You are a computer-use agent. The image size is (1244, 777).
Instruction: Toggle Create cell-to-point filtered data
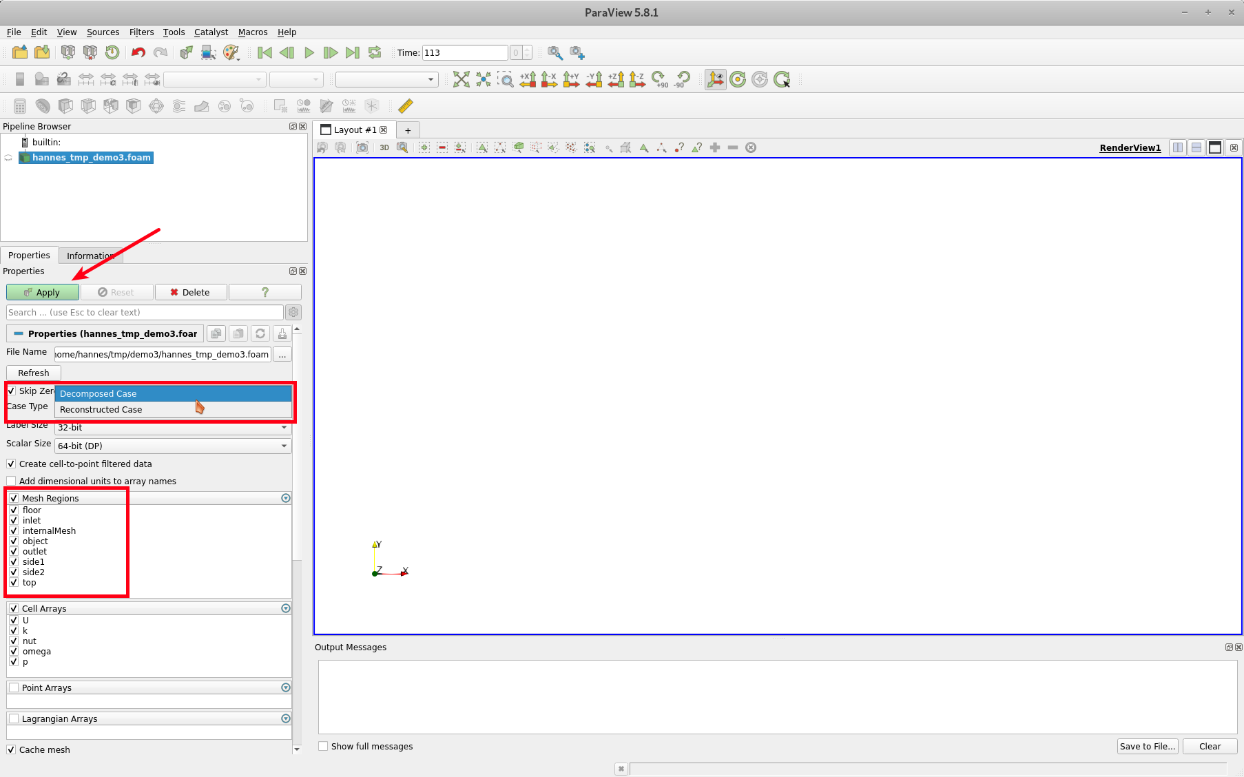[x=11, y=464]
